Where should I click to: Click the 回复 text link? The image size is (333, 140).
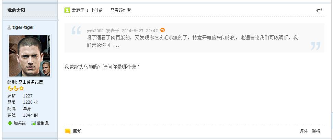[x=77, y=131]
